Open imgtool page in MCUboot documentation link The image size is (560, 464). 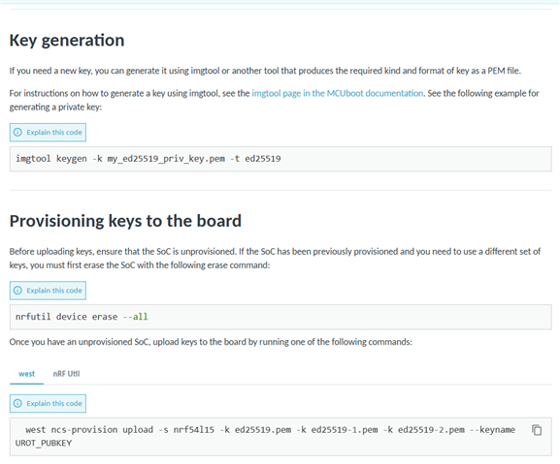point(338,93)
